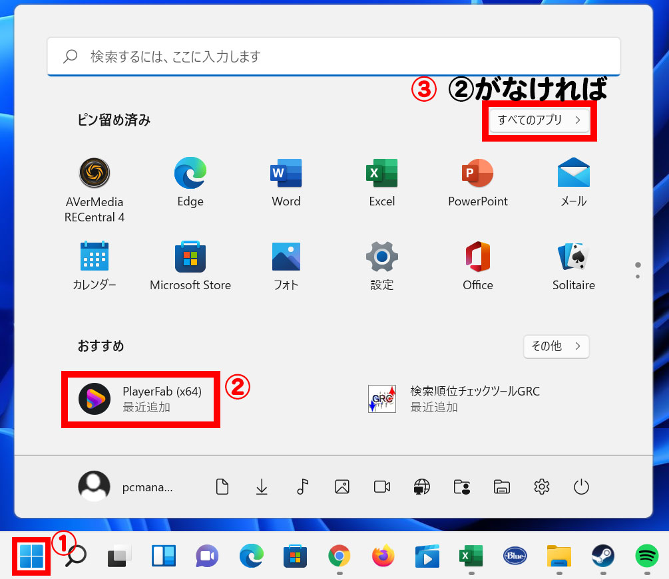Open File Explorer on the taskbar
The width and height of the screenshot is (669, 579).
pos(559,556)
